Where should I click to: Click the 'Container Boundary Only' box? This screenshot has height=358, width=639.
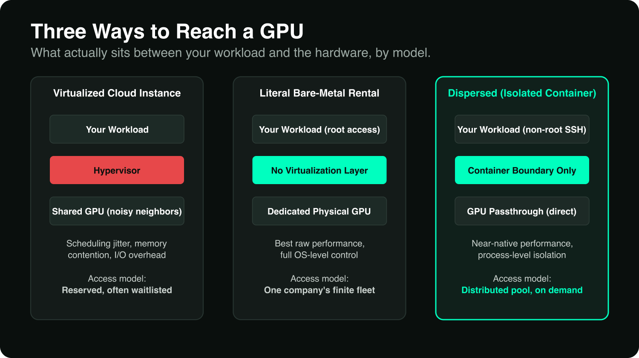522,170
